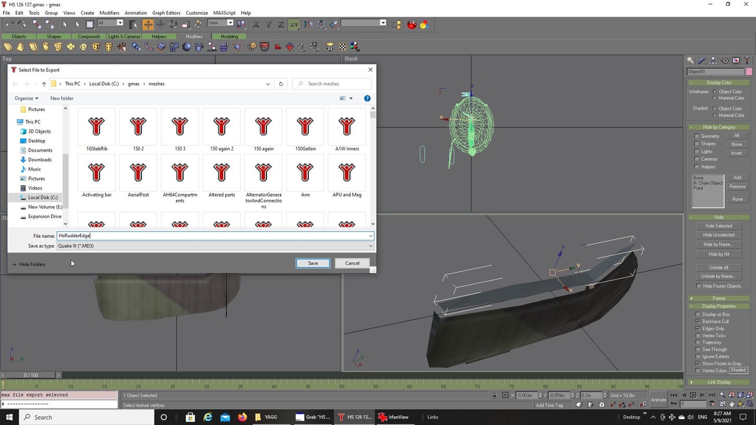
Task: Open the Modifiers menu
Action: [109, 12]
